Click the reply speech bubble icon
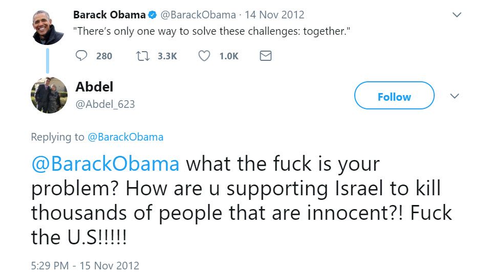The height and width of the screenshot is (274, 491). point(81,56)
